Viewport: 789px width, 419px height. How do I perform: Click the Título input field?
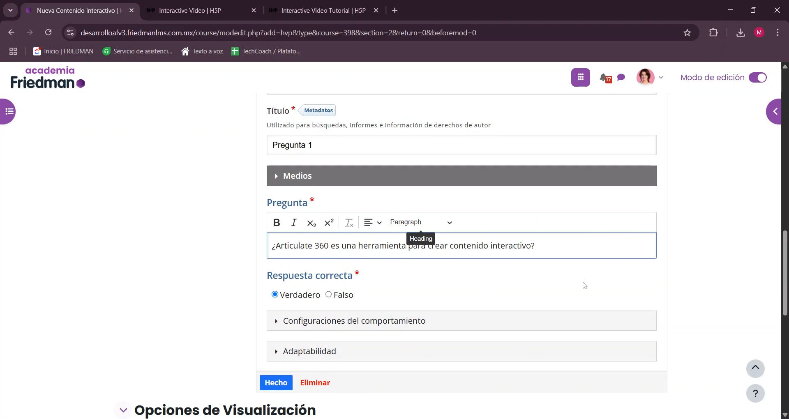[461, 145]
